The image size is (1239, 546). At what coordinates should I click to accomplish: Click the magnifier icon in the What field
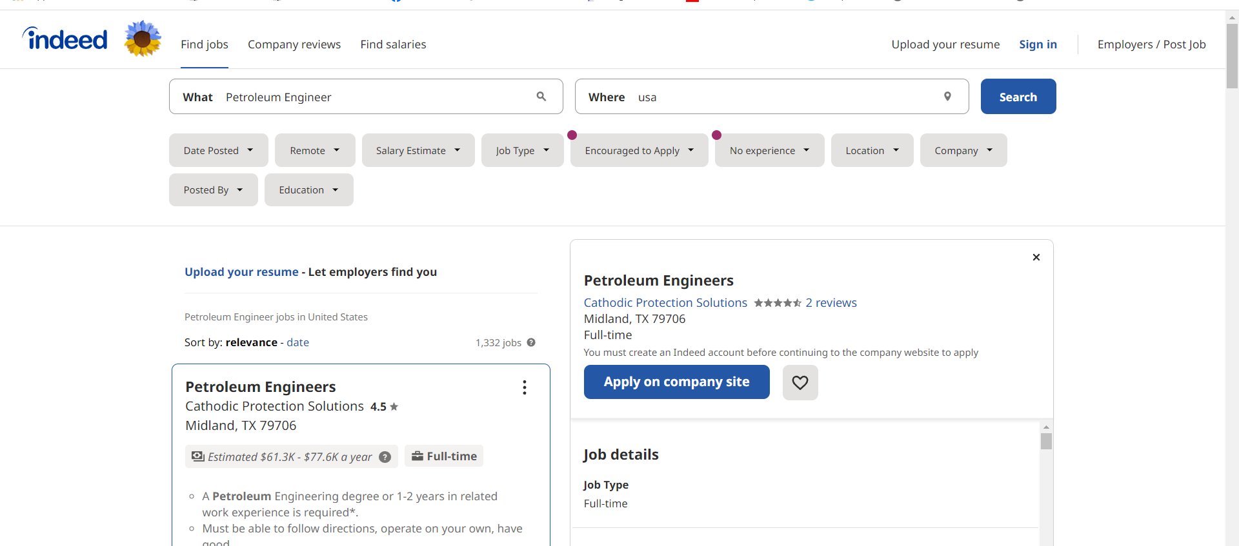[x=541, y=96]
